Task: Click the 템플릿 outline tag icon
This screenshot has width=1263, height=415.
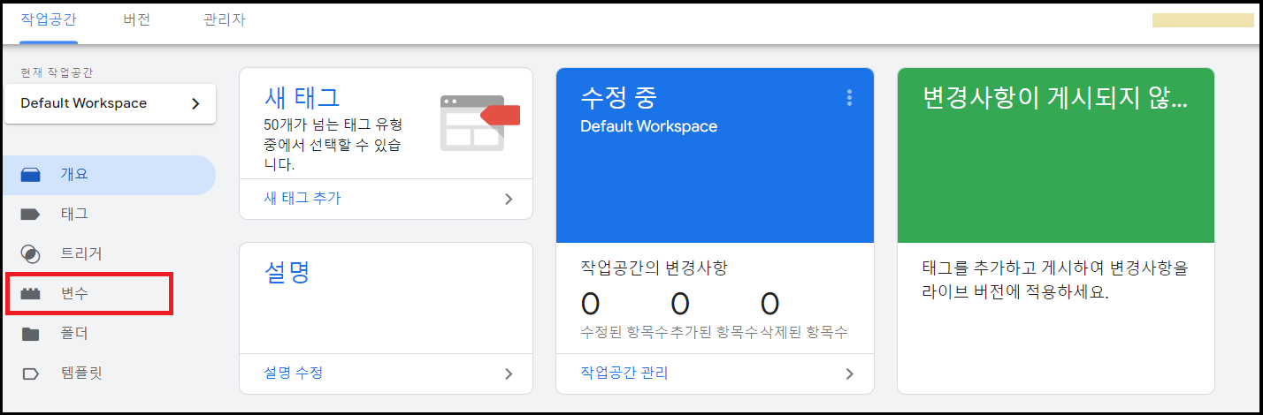Action: 31,373
